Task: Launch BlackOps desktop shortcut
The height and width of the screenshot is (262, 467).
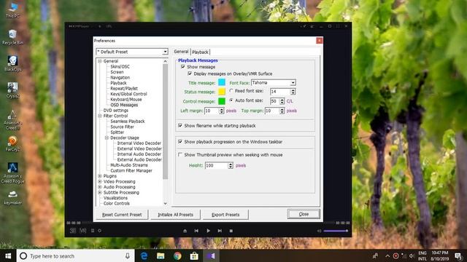Action: [x=12, y=63]
